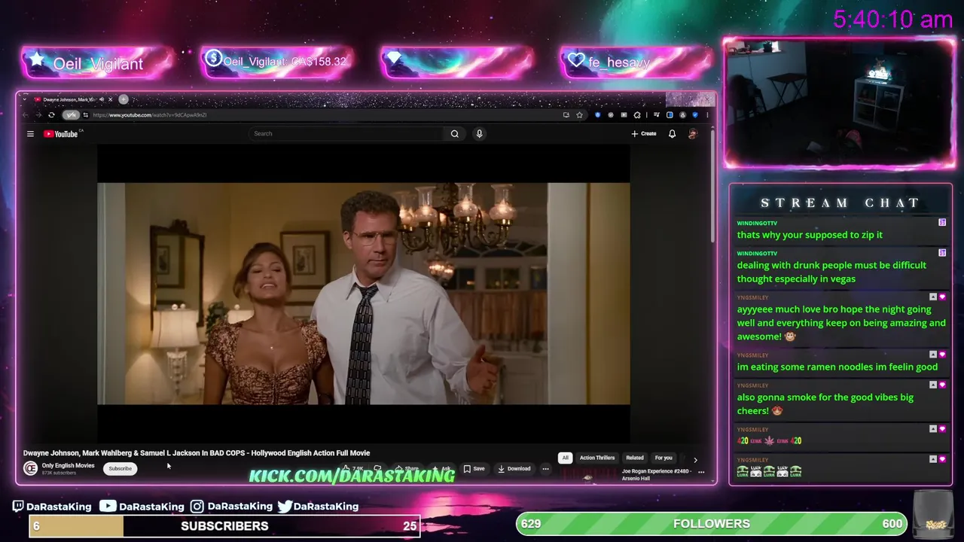
Task: Open Joe Rogan Experience #2480 video
Action: 656,474
